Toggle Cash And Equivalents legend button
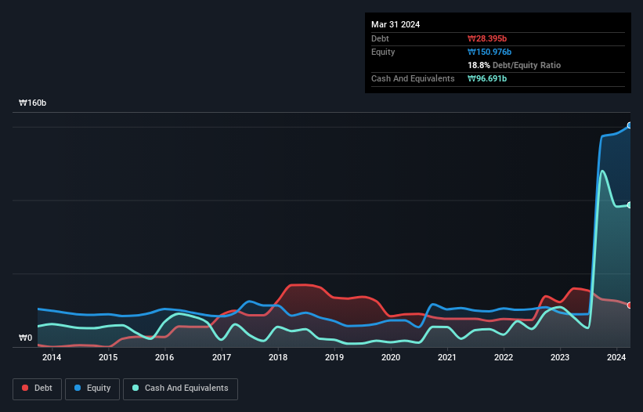This screenshot has height=412, width=643. point(180,389)
